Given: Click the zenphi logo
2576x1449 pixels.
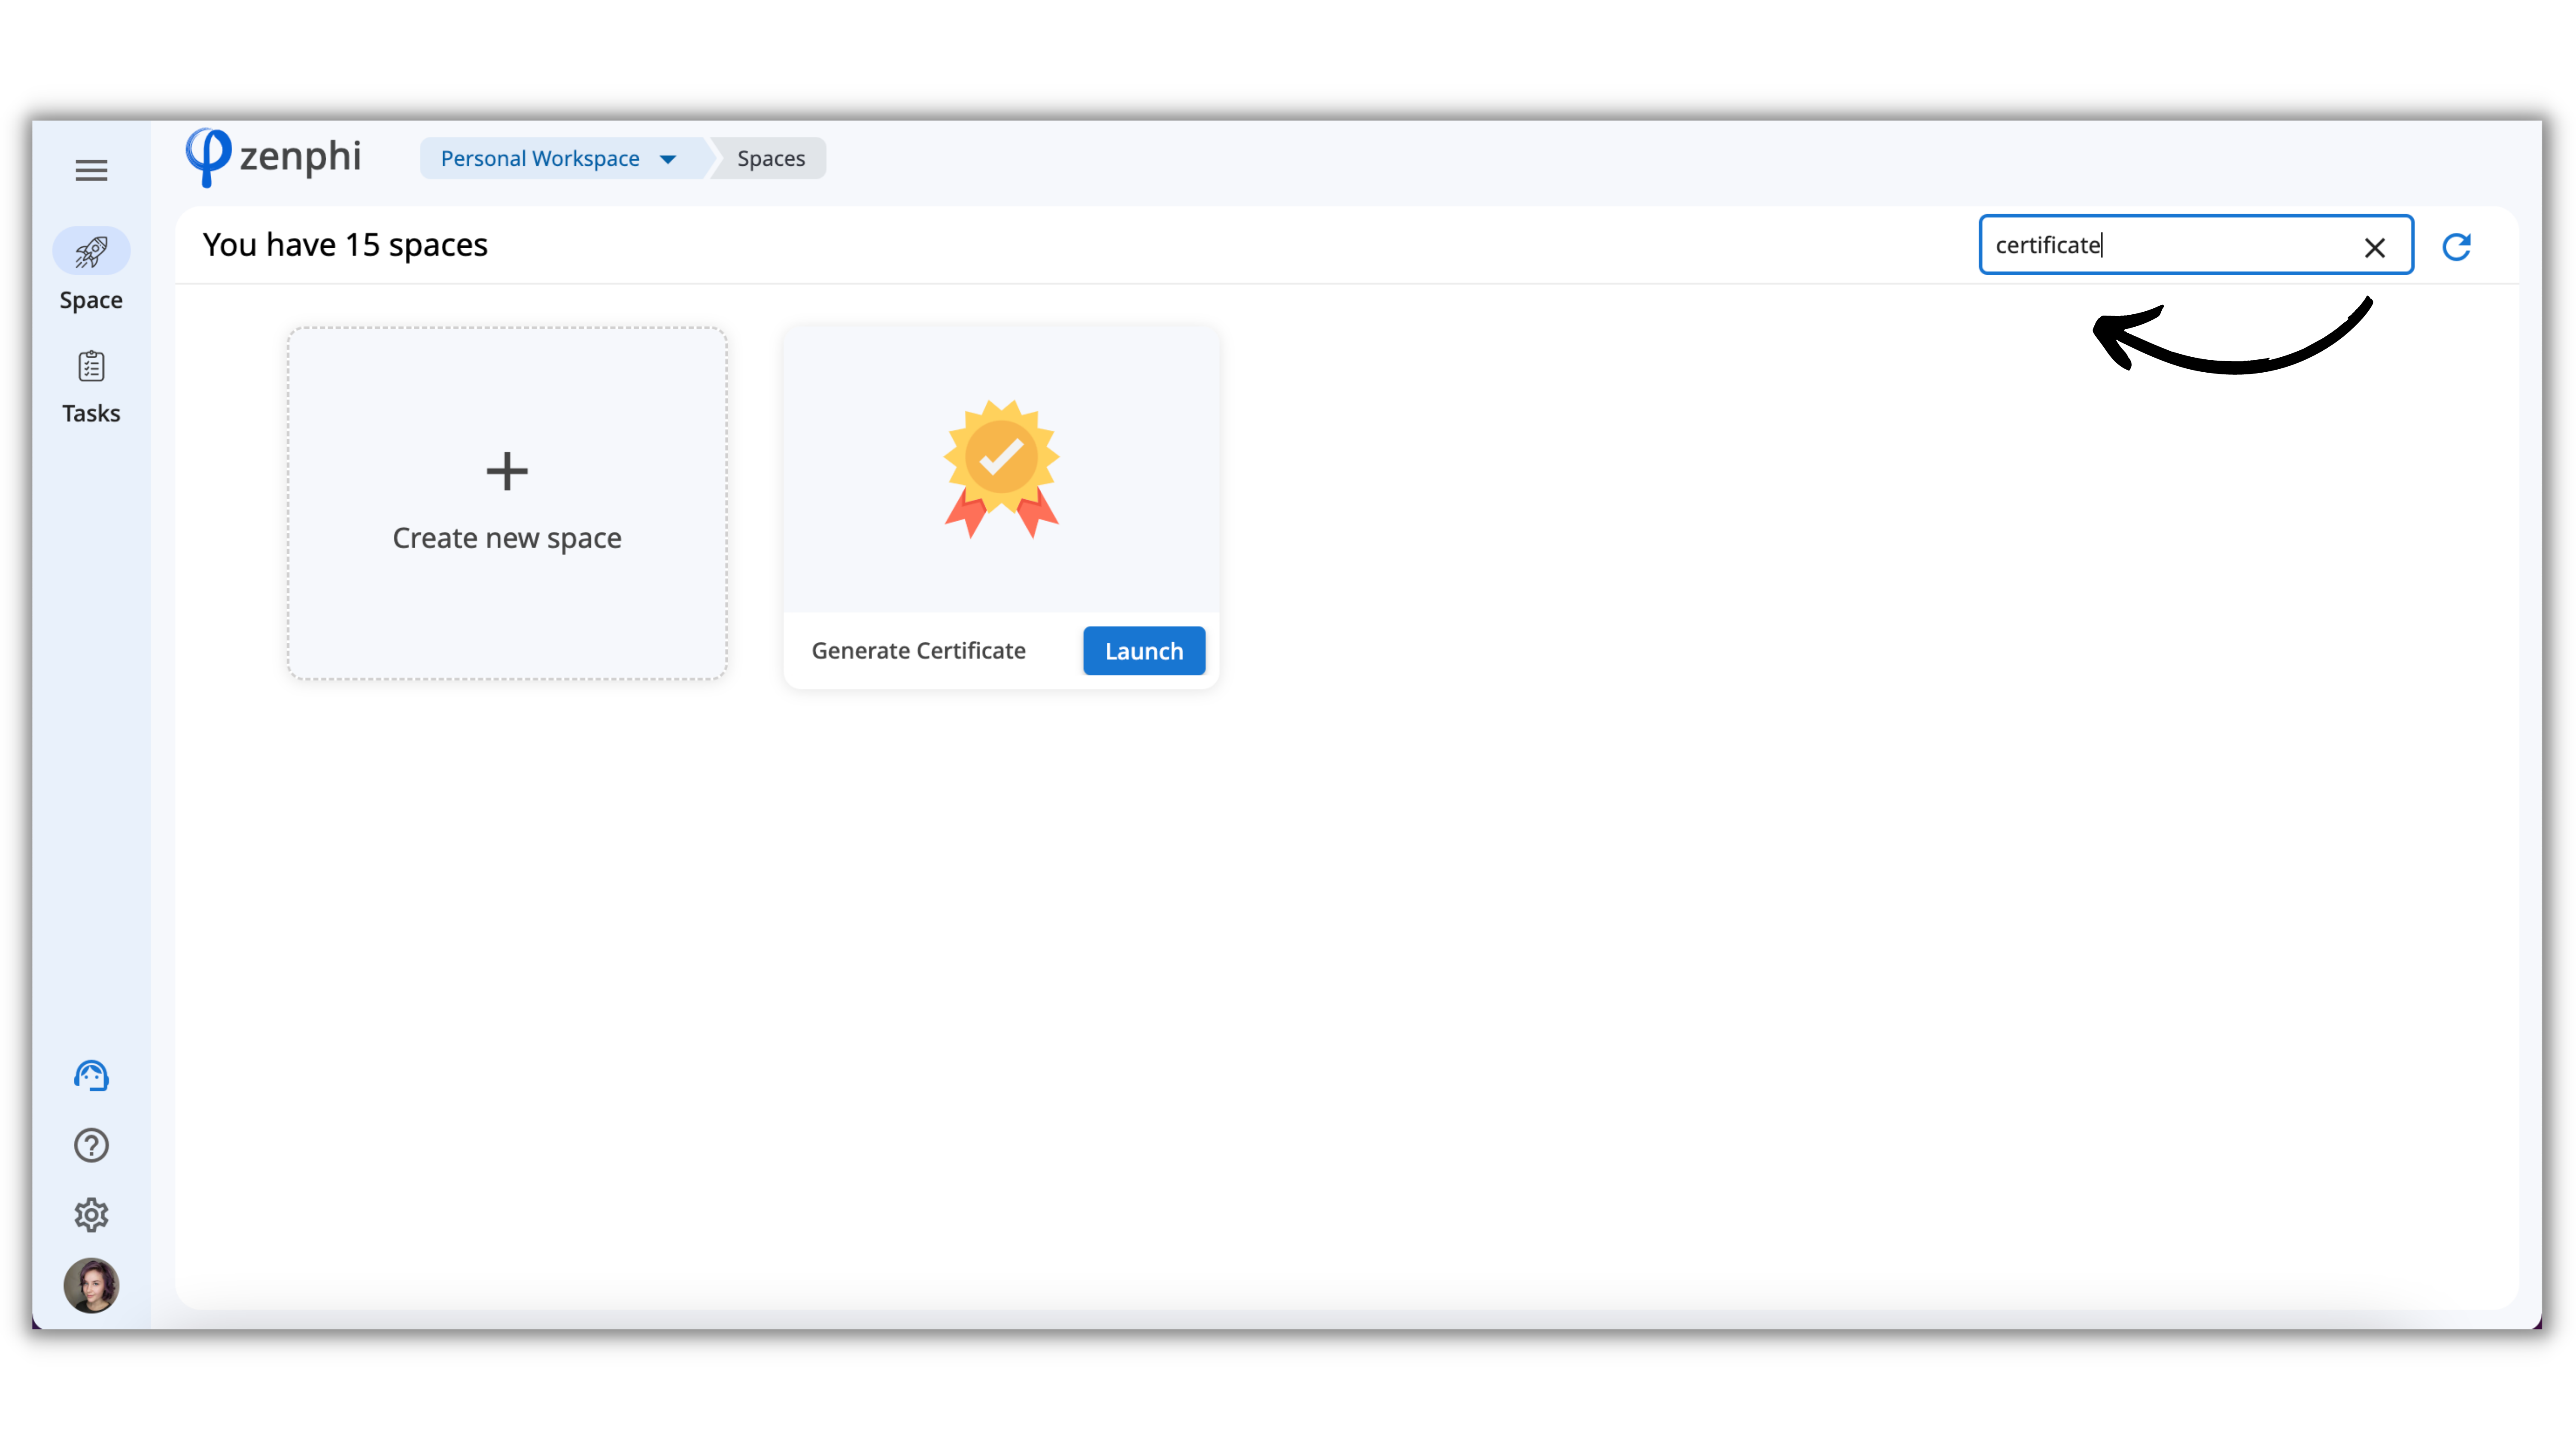Looking at the screenshot, I should pos(274,157).
